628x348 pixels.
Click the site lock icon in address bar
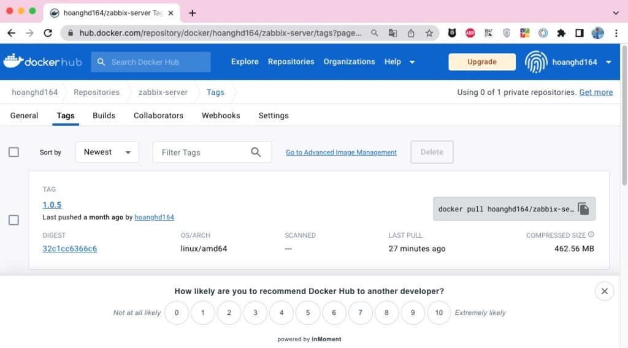click(x=71, y=33)
